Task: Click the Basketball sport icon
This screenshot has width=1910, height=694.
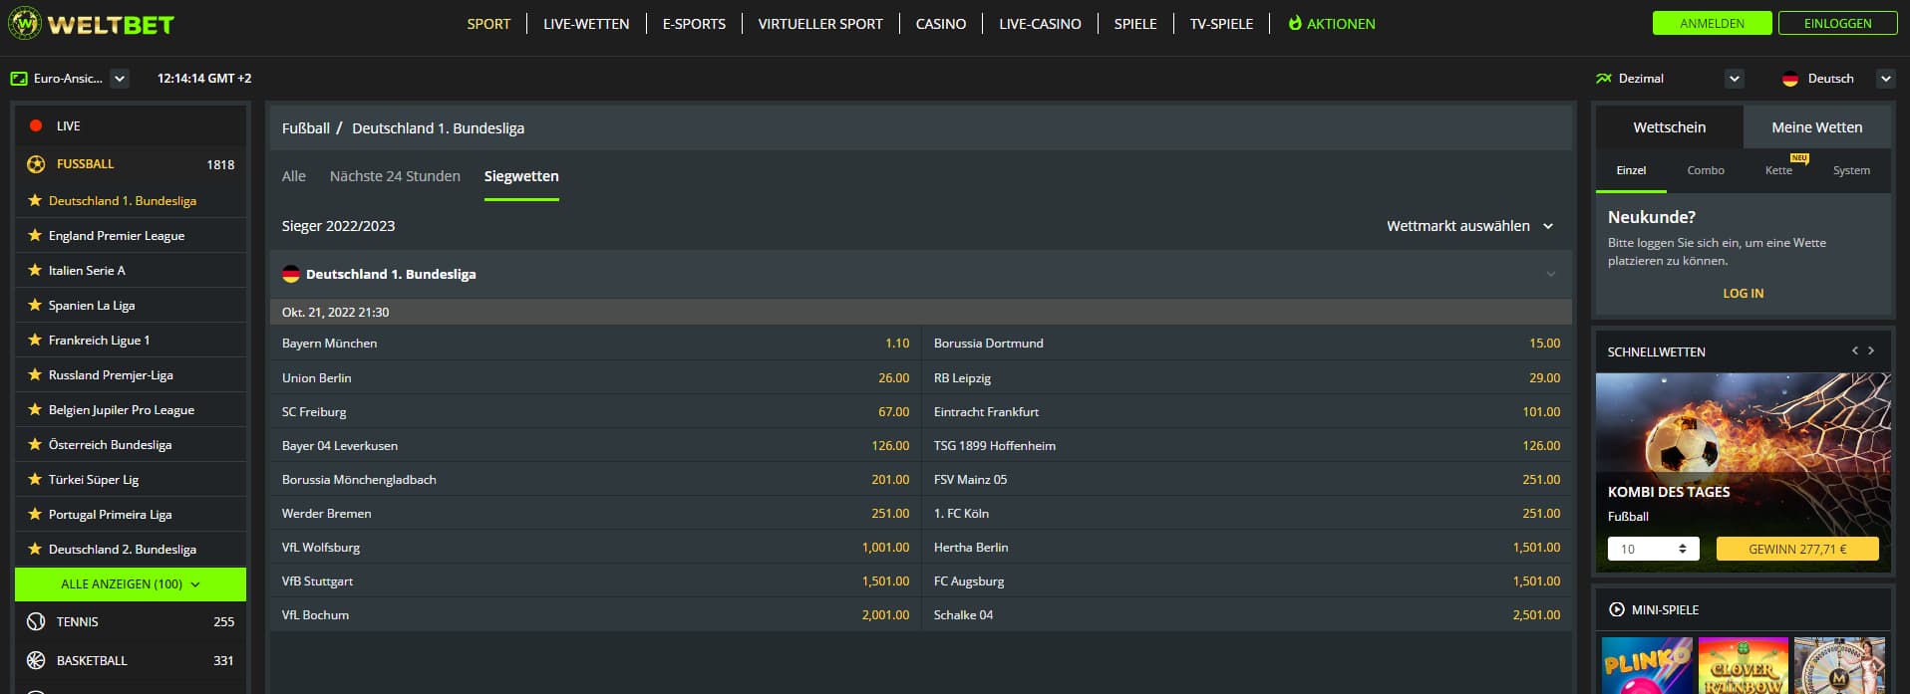Action: pos(36,660)
